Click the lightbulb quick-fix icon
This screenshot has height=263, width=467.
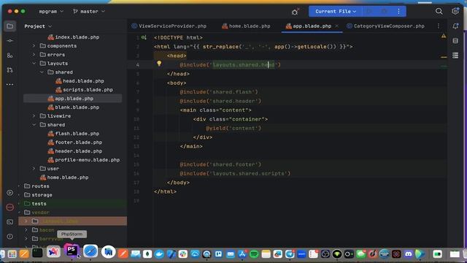pyautogui.click(x=159, y=64)
